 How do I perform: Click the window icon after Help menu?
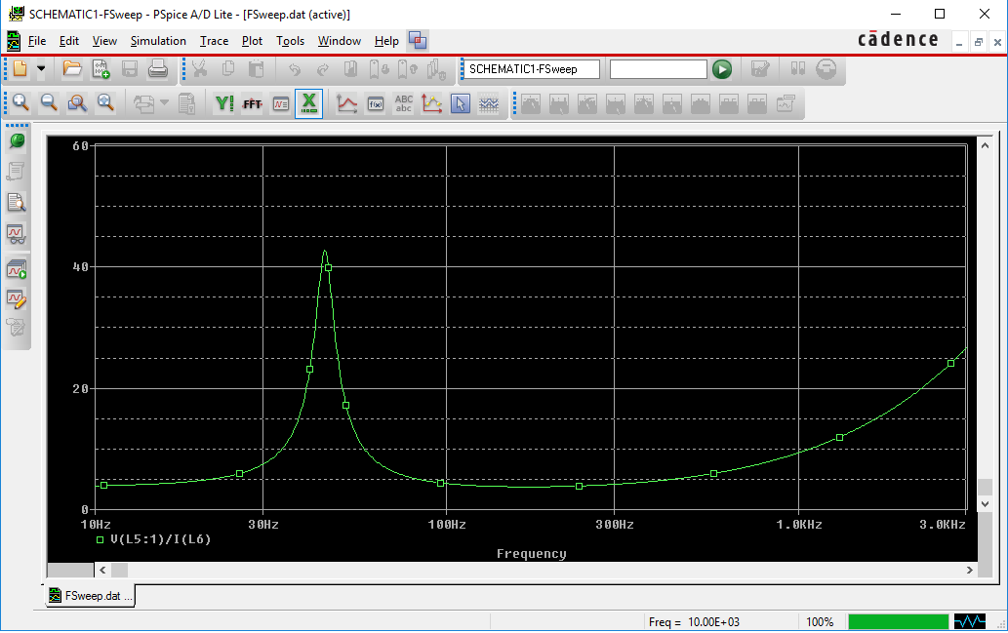click(x=418, y=41)
